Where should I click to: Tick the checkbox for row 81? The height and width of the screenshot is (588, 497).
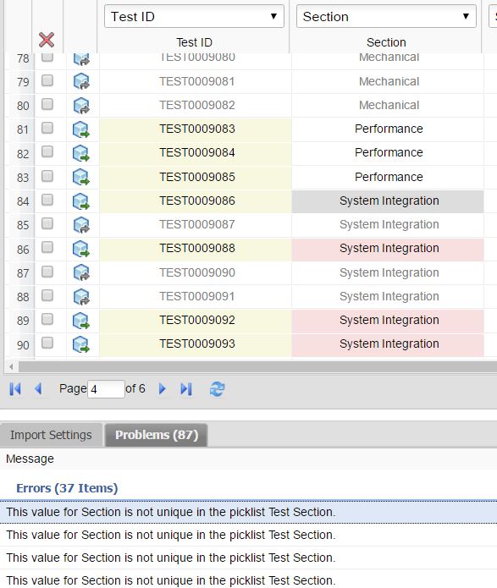47,128
